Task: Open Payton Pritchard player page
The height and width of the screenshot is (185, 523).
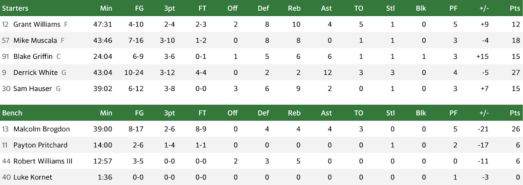Action: 40,145
